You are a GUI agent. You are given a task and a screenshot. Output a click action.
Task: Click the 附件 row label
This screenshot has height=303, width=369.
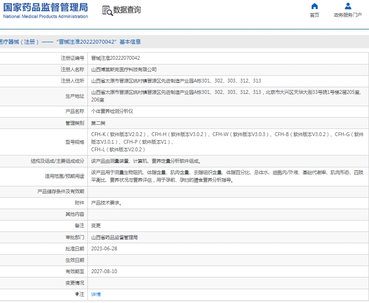coord(79,203)
